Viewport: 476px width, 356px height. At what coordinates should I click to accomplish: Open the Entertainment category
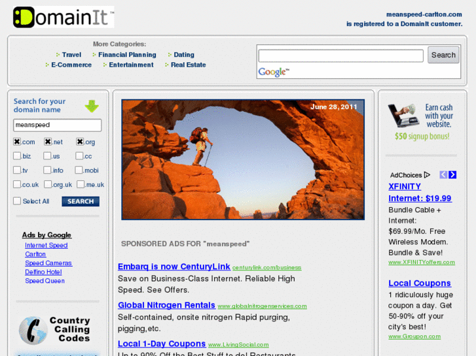131,65
